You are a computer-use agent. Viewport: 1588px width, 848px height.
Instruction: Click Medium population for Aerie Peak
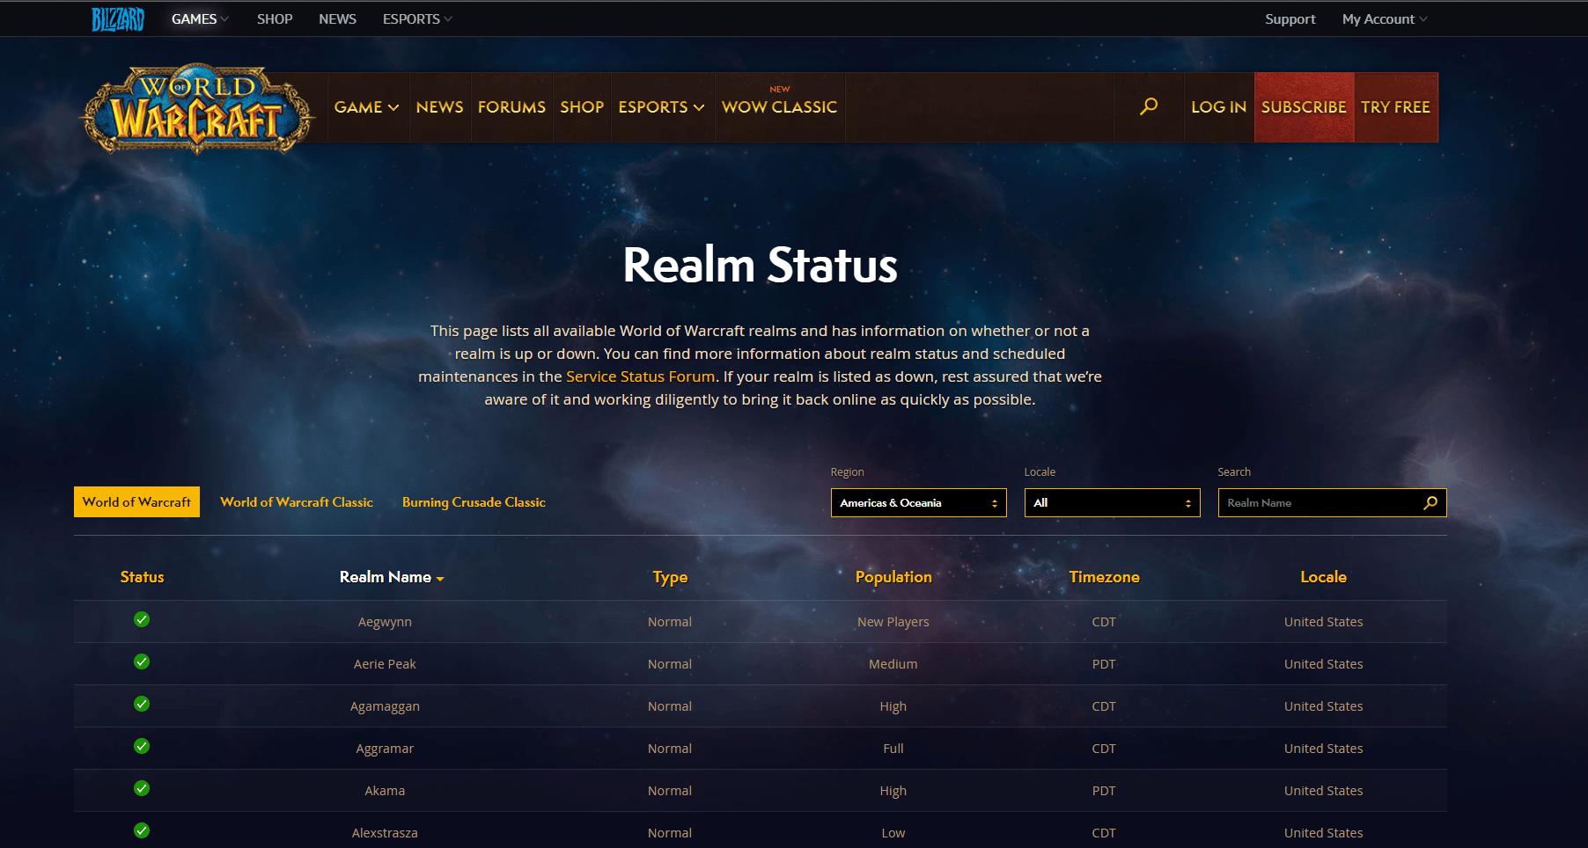893,664
